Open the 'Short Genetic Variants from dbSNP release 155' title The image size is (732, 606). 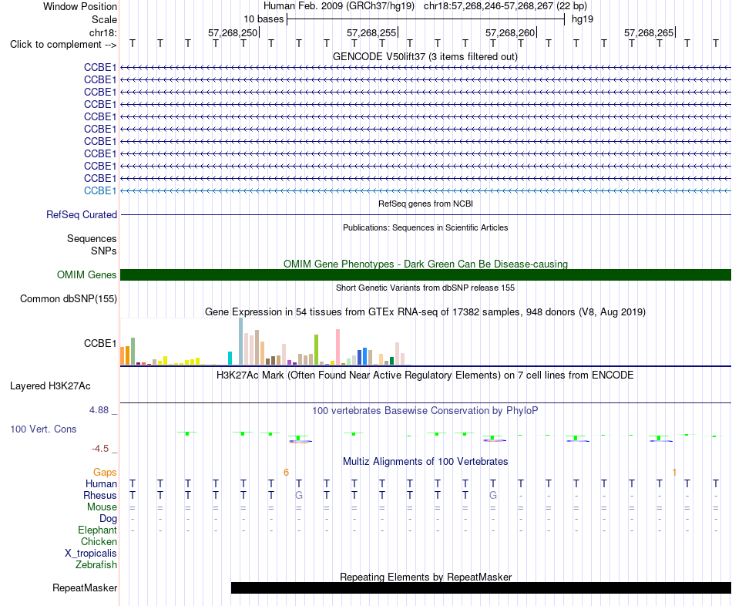coord(425,288)
